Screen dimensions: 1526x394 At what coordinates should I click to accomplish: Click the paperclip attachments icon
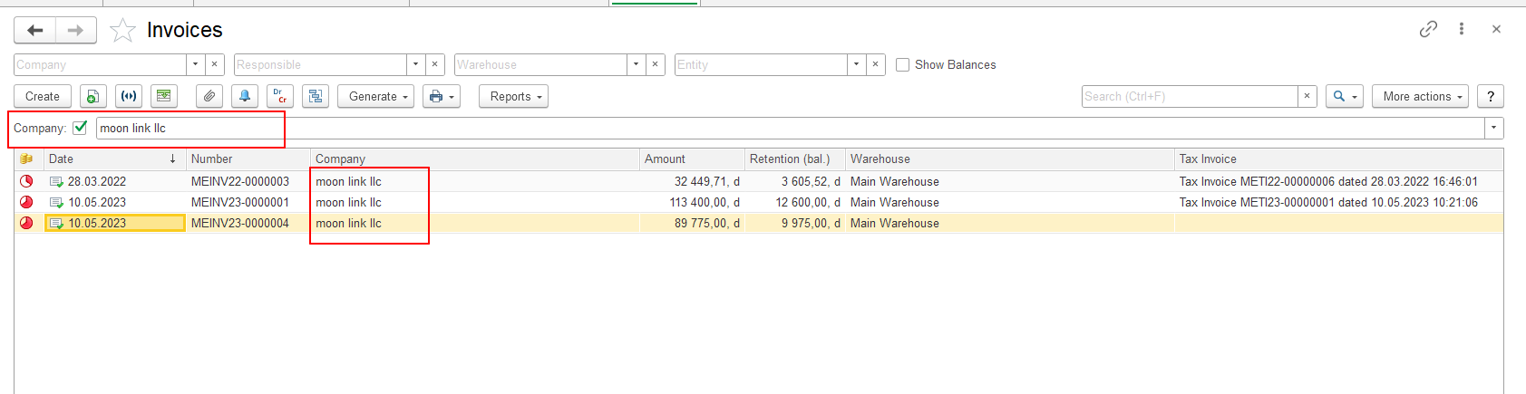[x=209, y=96]
